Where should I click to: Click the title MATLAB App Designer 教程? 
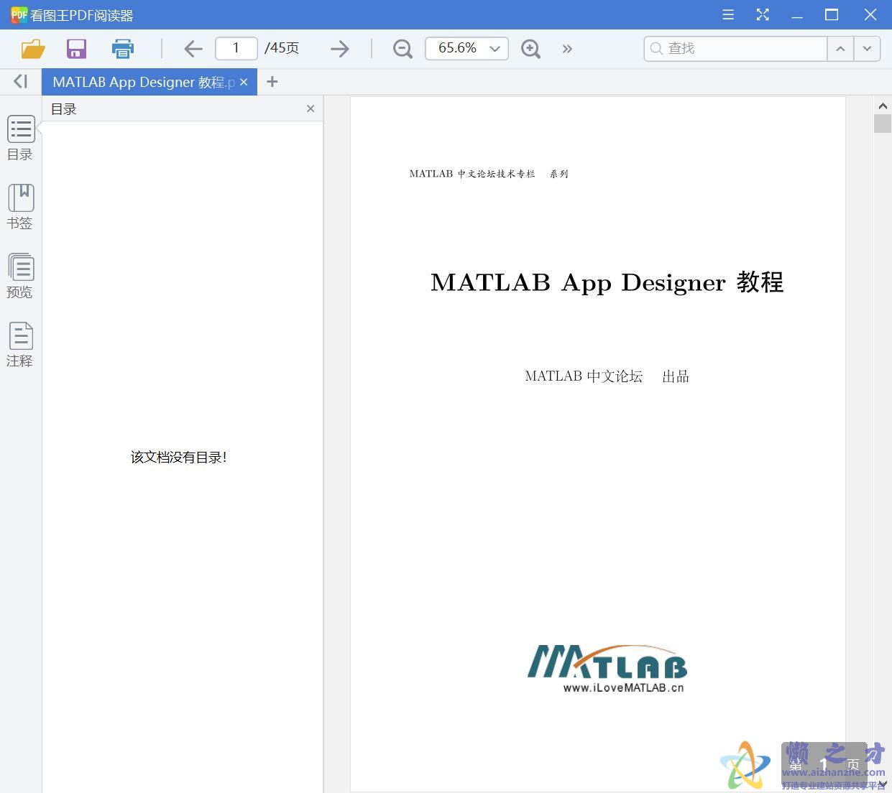[607, 282]
